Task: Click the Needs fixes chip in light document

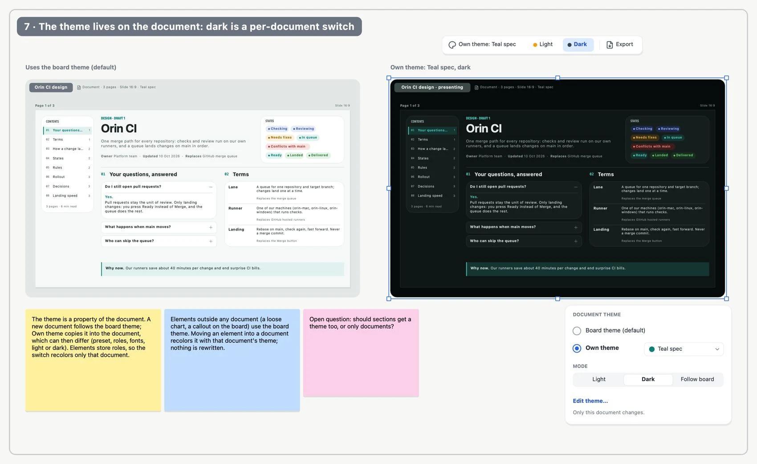Action: click(280, 138)
